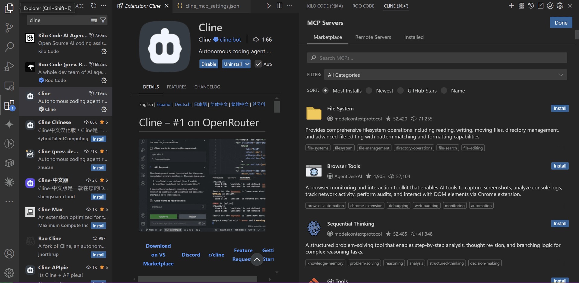Install Sequential Thinking MCP server
This screenshot has width=579, height=283.
point(560,224)
